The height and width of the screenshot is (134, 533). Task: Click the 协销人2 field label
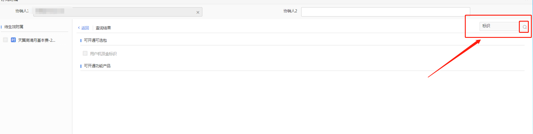pos(290,11)
